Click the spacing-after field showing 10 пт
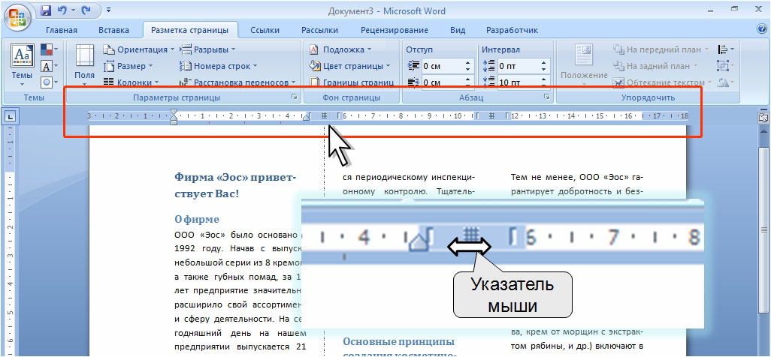The height and width of the screenshot is (357, 771). (518, 82)
